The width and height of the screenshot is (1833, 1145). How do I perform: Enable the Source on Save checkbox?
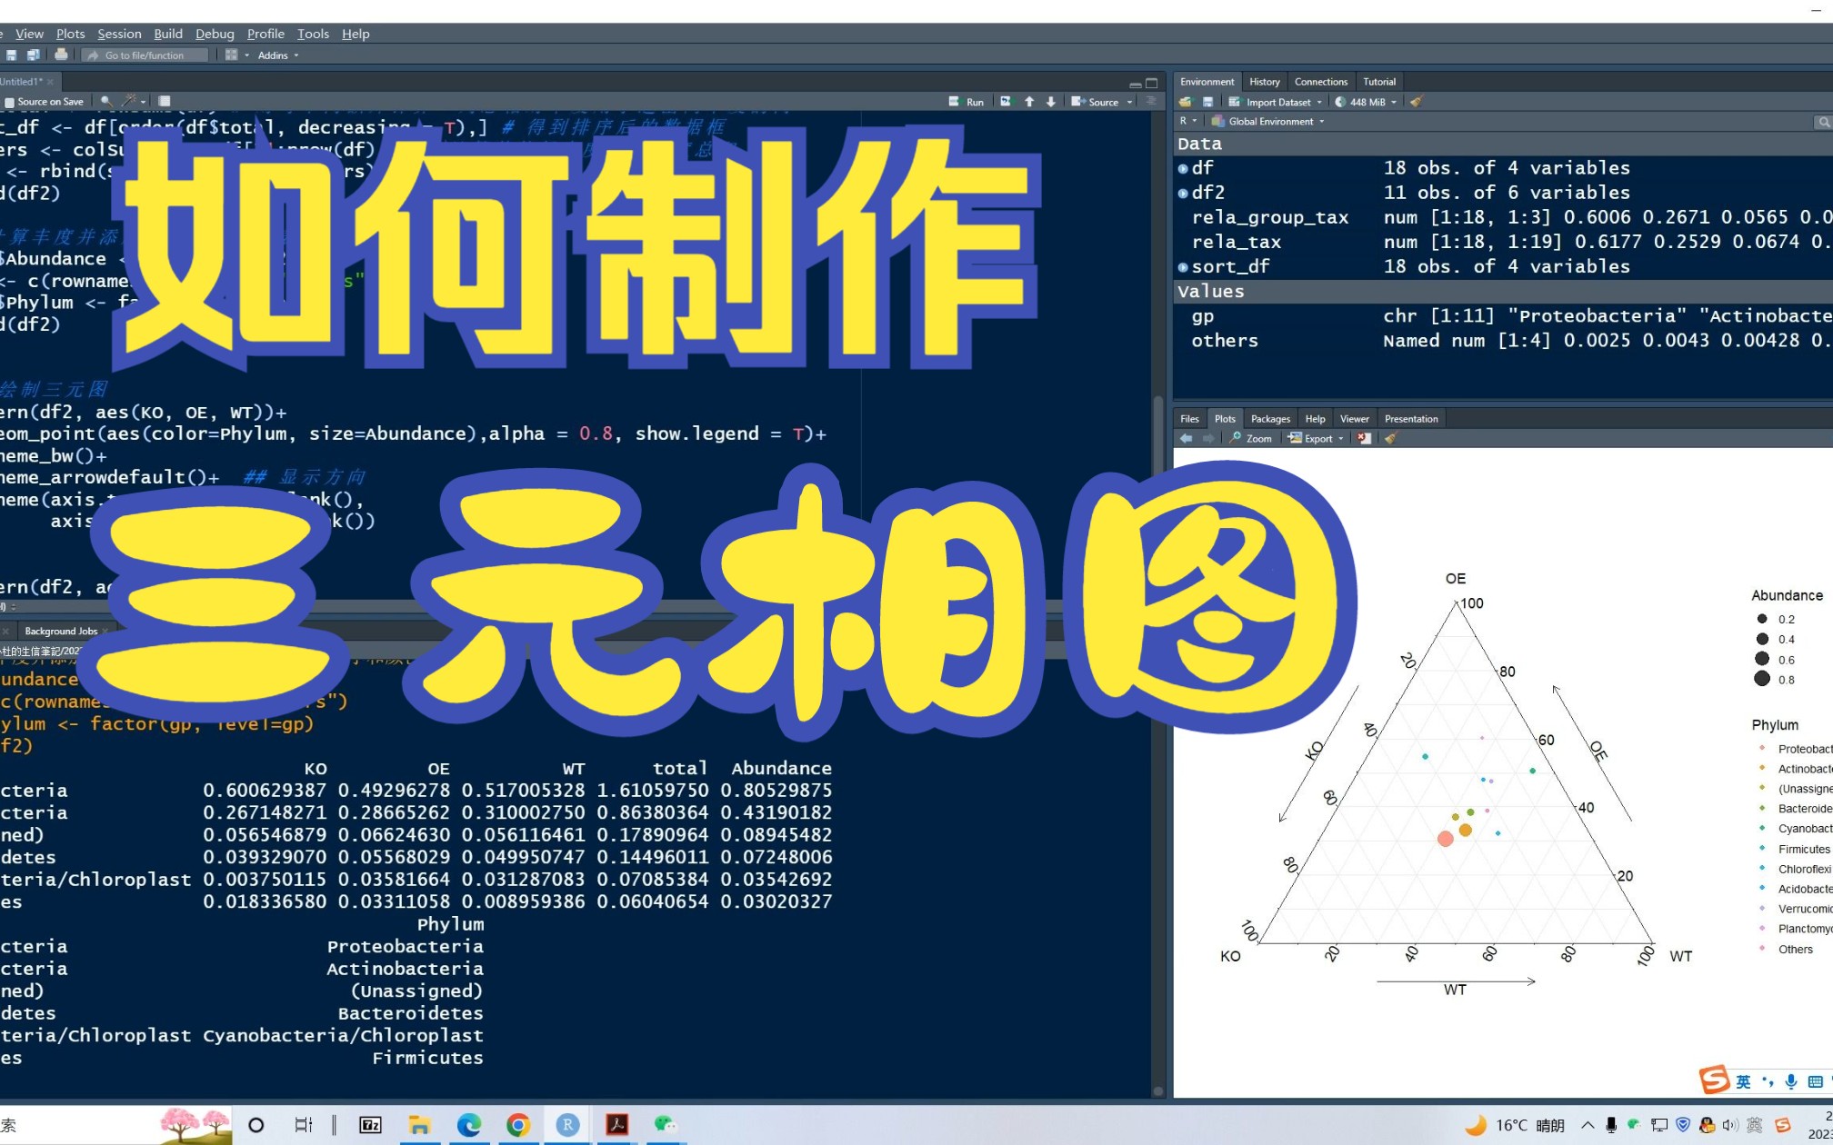click(9, 101)
